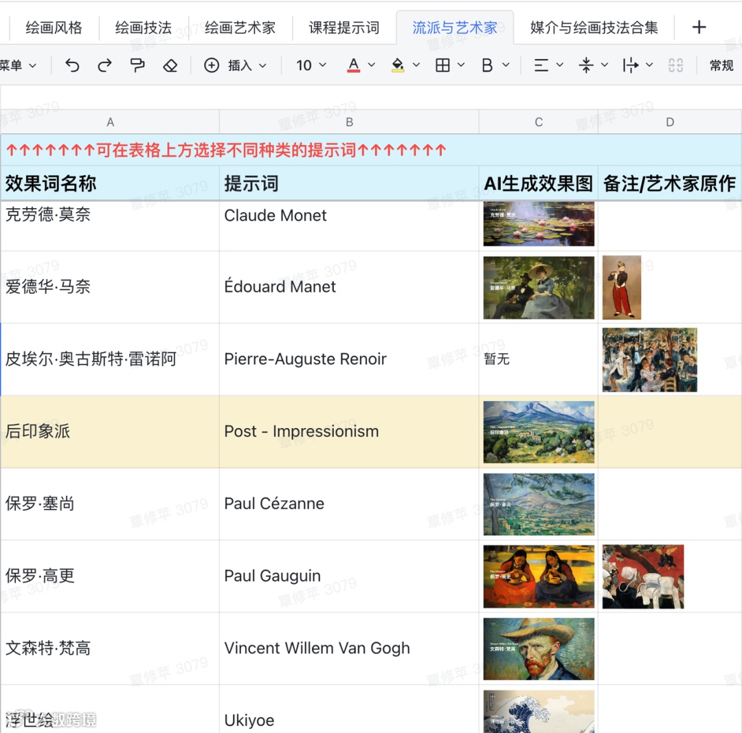Select the Ukiyoe prompt cell
This screenshot has width=742, height=733.
coord(349,710)
